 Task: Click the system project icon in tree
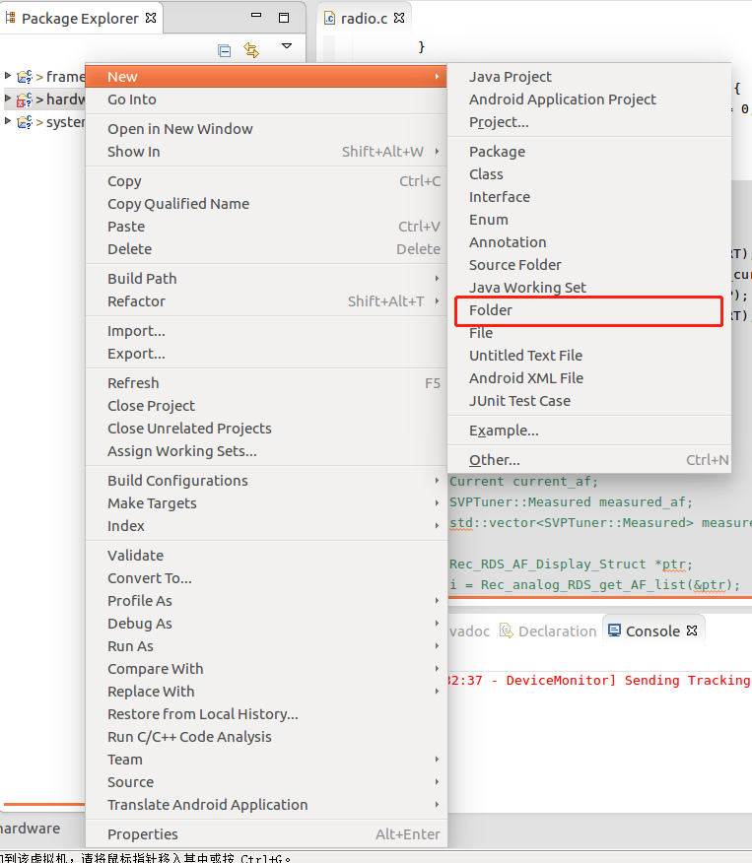(25, 121)
